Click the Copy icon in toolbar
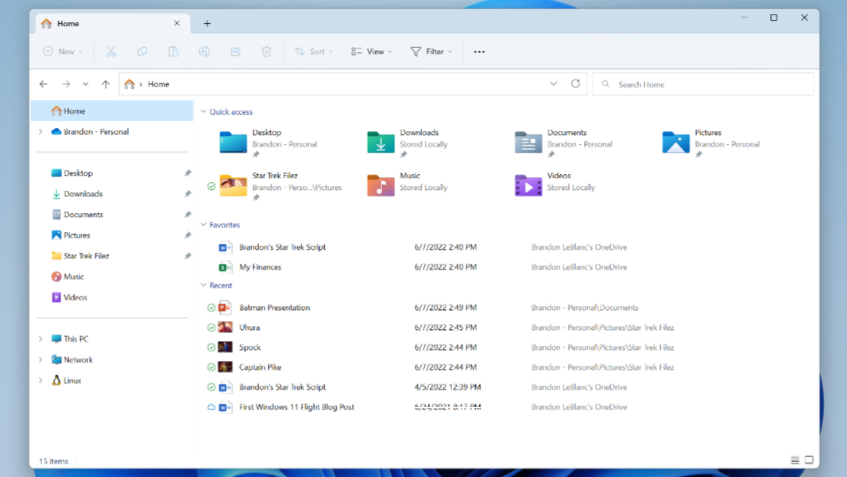Viewport: 847px width, 477px height. pos(142,52)
